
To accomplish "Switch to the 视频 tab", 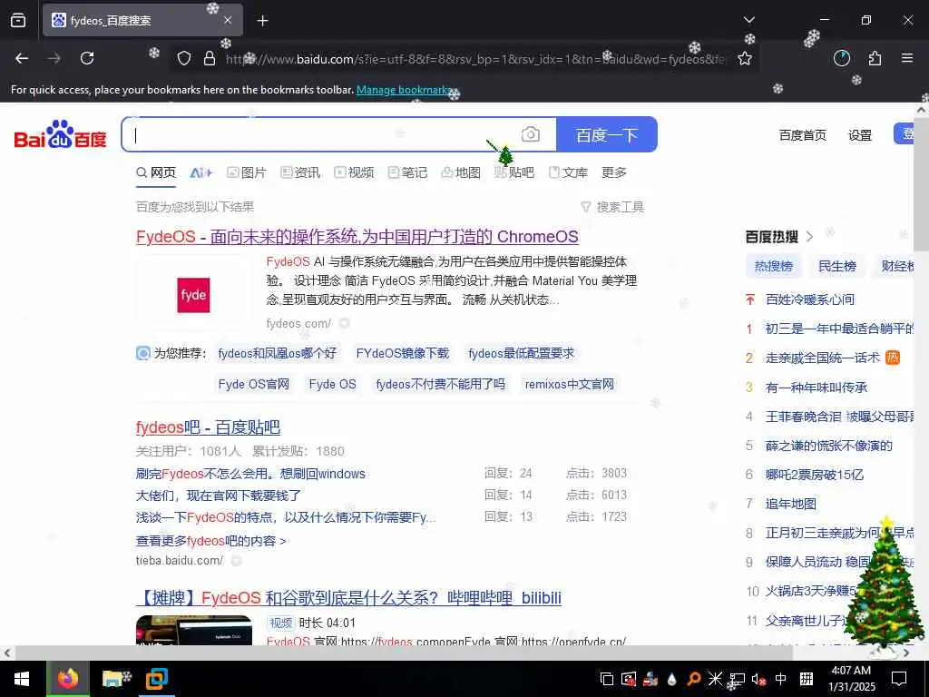I will [354, 172].
